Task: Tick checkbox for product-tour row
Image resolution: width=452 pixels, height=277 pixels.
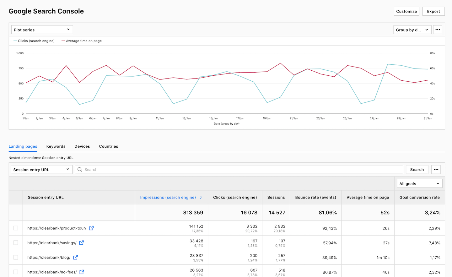Action: tap(16, 228)
